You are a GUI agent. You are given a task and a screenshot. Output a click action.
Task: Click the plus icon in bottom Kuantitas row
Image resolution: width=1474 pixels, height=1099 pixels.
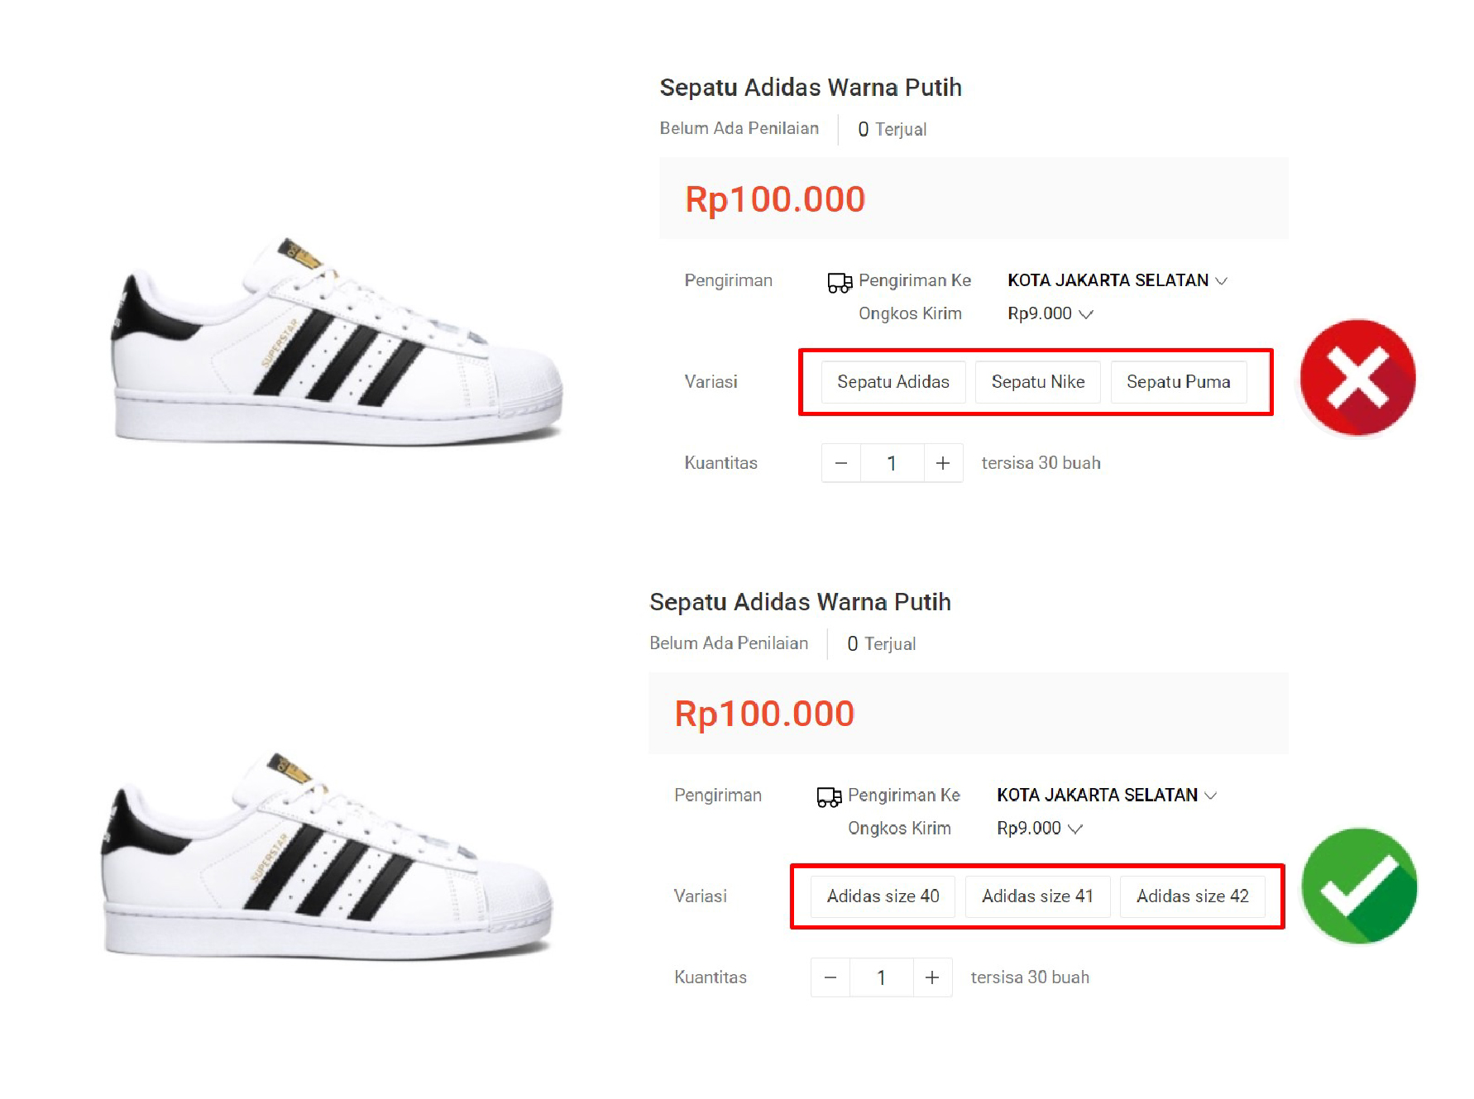pyautogui.click(x=932, y=977)
